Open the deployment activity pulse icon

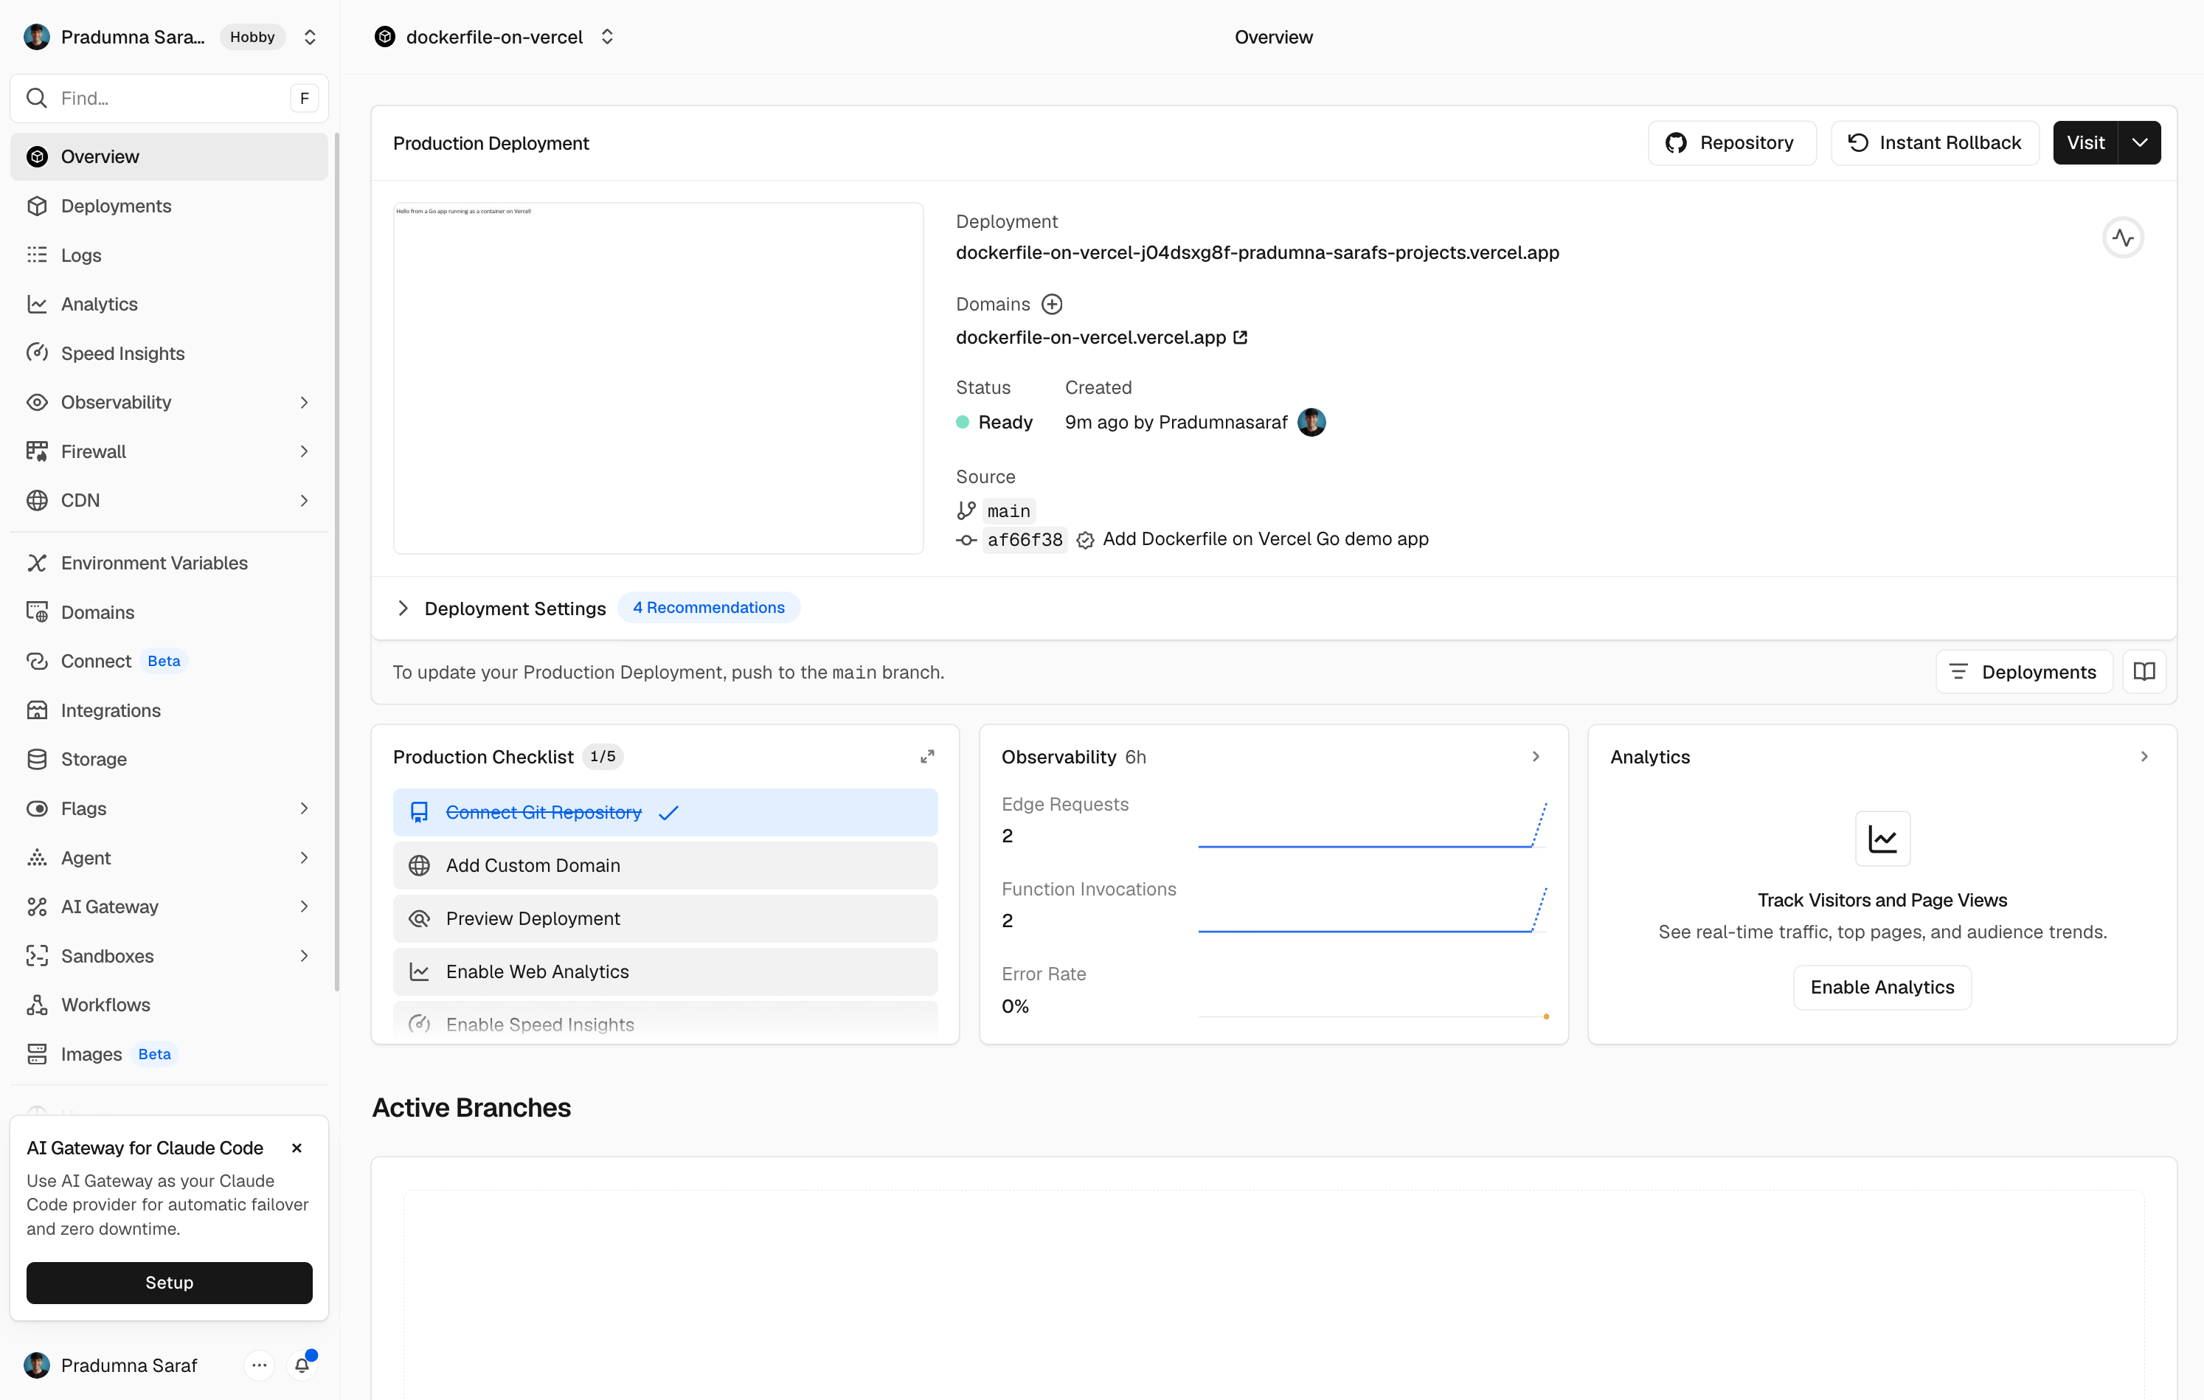click(x=2123, y=238)
